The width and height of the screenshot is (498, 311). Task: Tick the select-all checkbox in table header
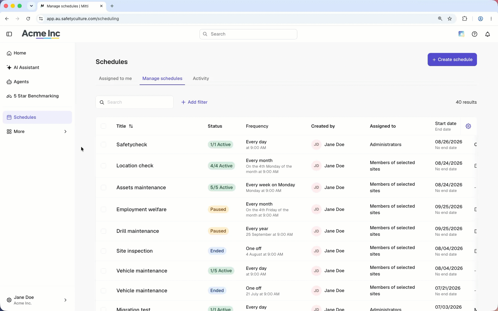(x=103, y=126)
